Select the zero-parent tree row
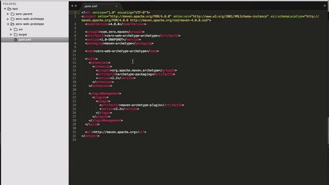Image resolution: width=329 pixels, height=185 pixels. point(35,14)
